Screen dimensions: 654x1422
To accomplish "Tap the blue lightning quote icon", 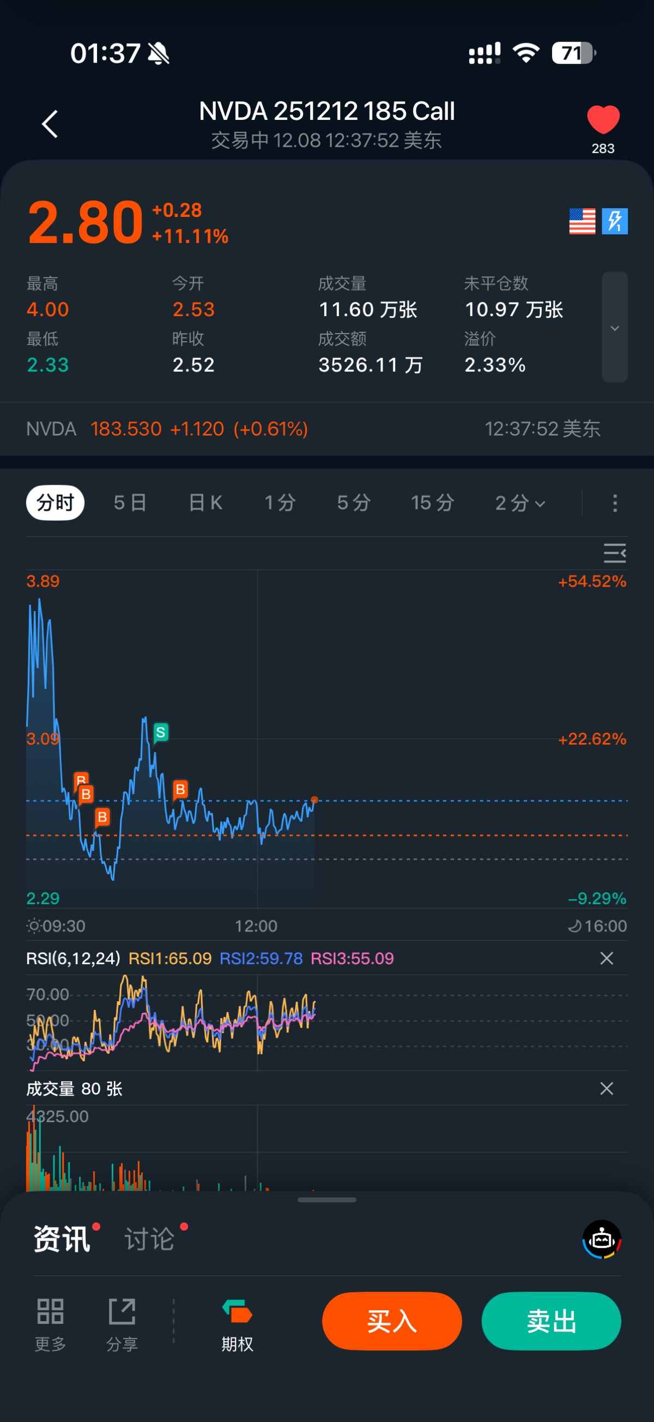I will [614, 221].
